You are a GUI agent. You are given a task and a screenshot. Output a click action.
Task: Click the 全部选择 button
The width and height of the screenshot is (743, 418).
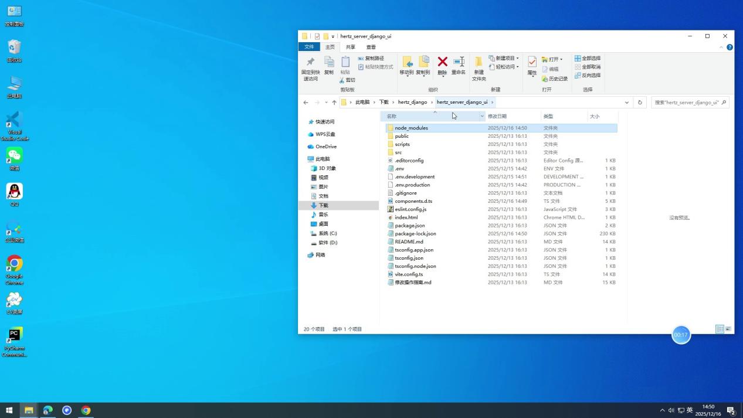pyautogui.click(x=588, y=58)
